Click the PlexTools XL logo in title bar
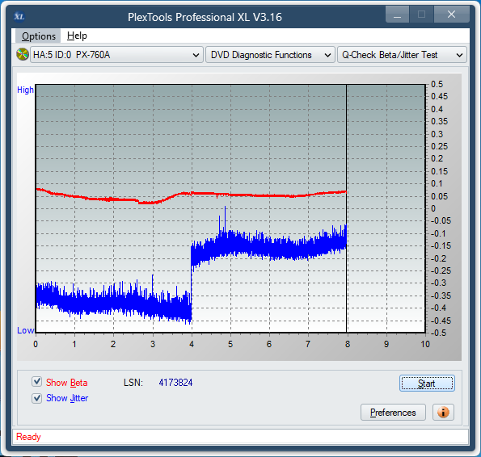The height and width of the screenshot is (457, 481). pos(19,16)
